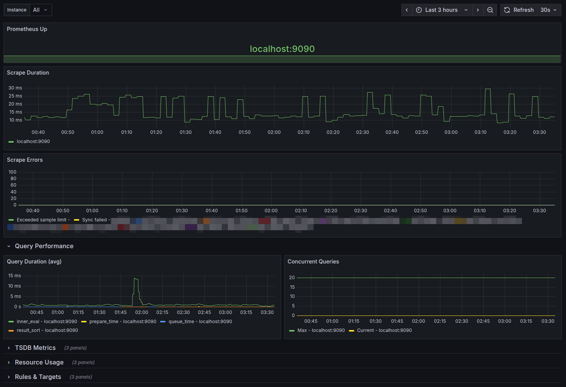Click the orange result_sort legend color marker
This screenshot has width=566, height=387.
tap(11, 330)
